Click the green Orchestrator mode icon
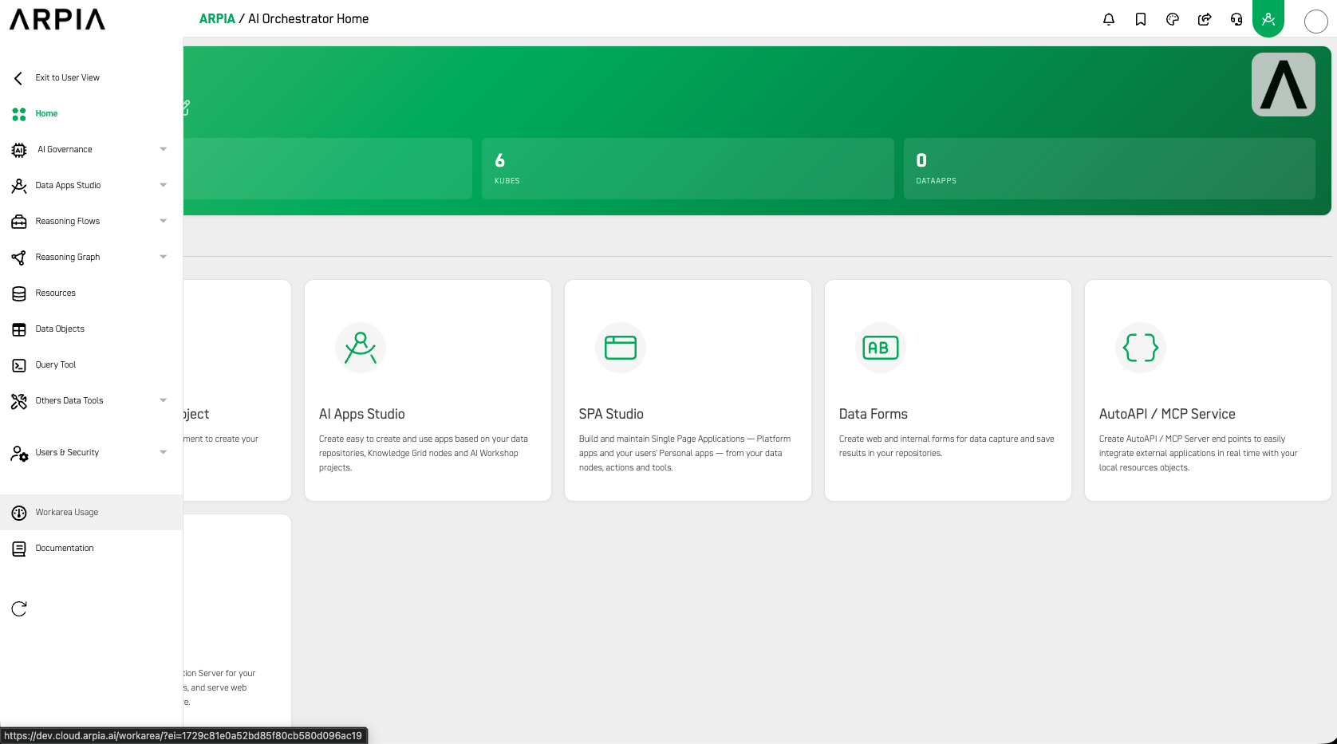The width and height of the screenshot is (1337, 744). coord(1268,18)
